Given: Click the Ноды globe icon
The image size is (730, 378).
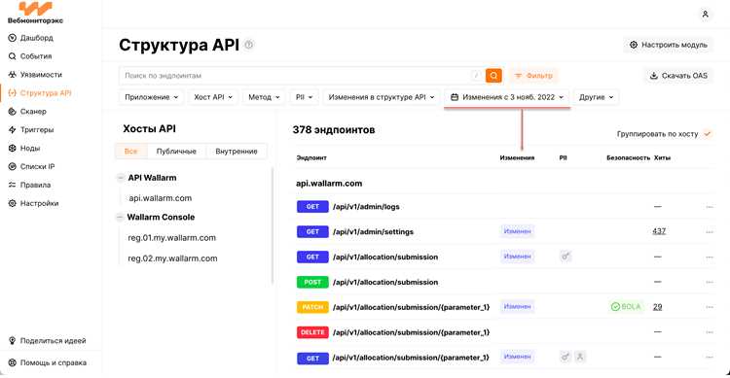Looking at the screenshot, I should coord(12,149).
